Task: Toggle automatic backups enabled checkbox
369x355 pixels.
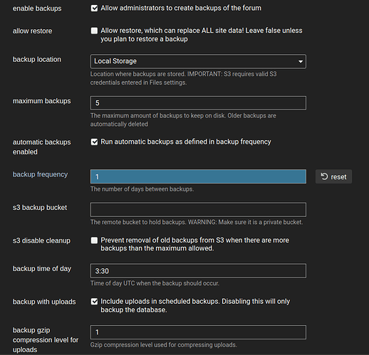Action: click(94, 142)
